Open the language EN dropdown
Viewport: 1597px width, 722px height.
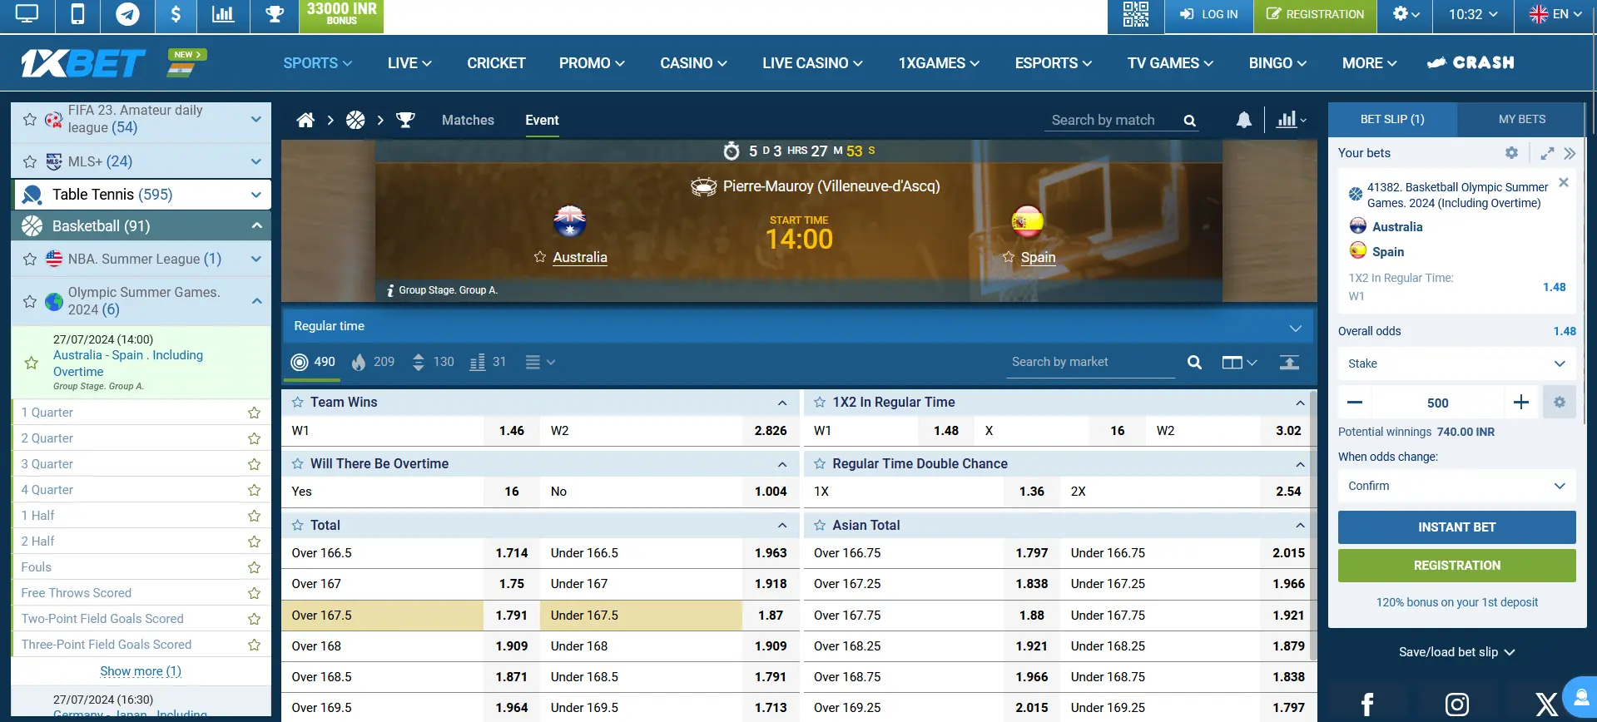coord(1555,14)
